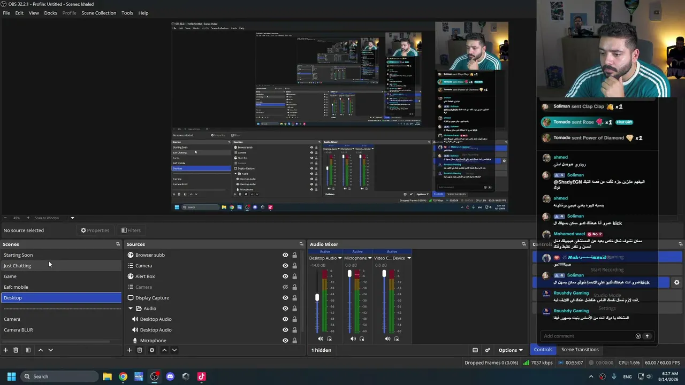Select the Starting Soon scene
The height and width of the screenshot is (385, 685).
point(61,255)
